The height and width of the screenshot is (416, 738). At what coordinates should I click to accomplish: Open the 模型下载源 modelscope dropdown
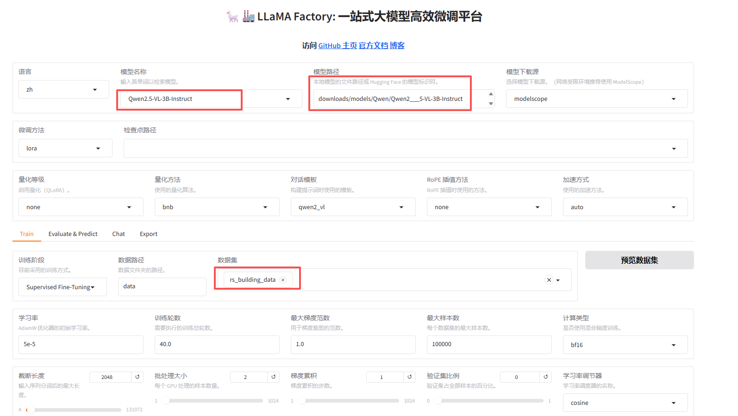(597, 99)
